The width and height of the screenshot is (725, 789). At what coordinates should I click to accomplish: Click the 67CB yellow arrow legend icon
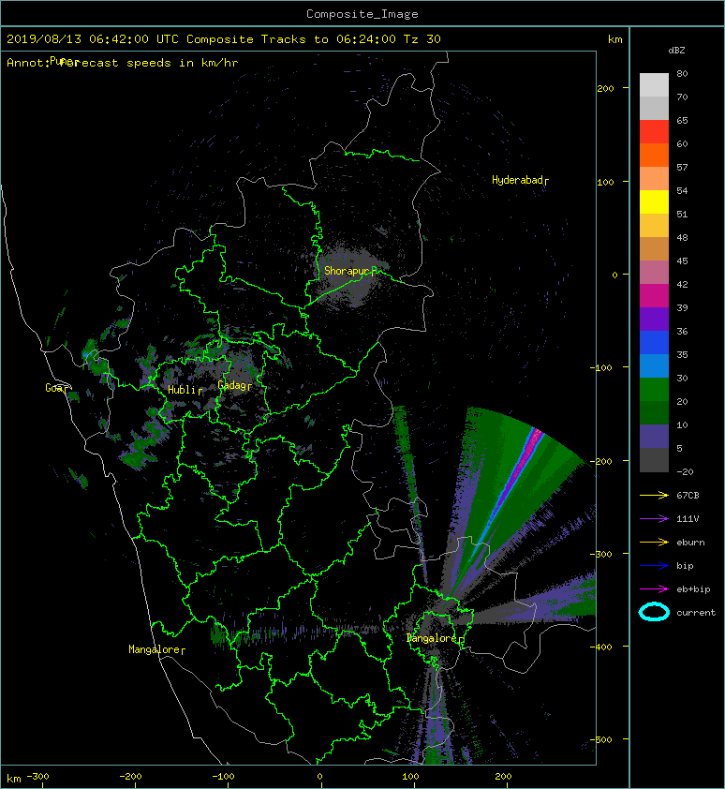654,496
